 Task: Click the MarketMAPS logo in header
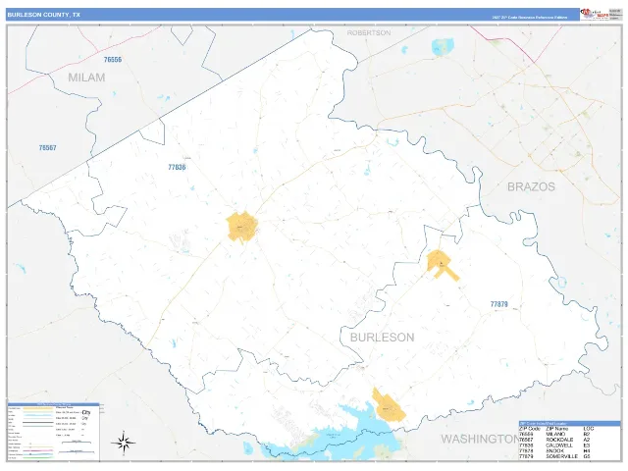[595, 14]
